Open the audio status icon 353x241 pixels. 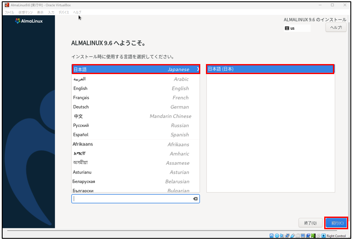coord(282,236)
